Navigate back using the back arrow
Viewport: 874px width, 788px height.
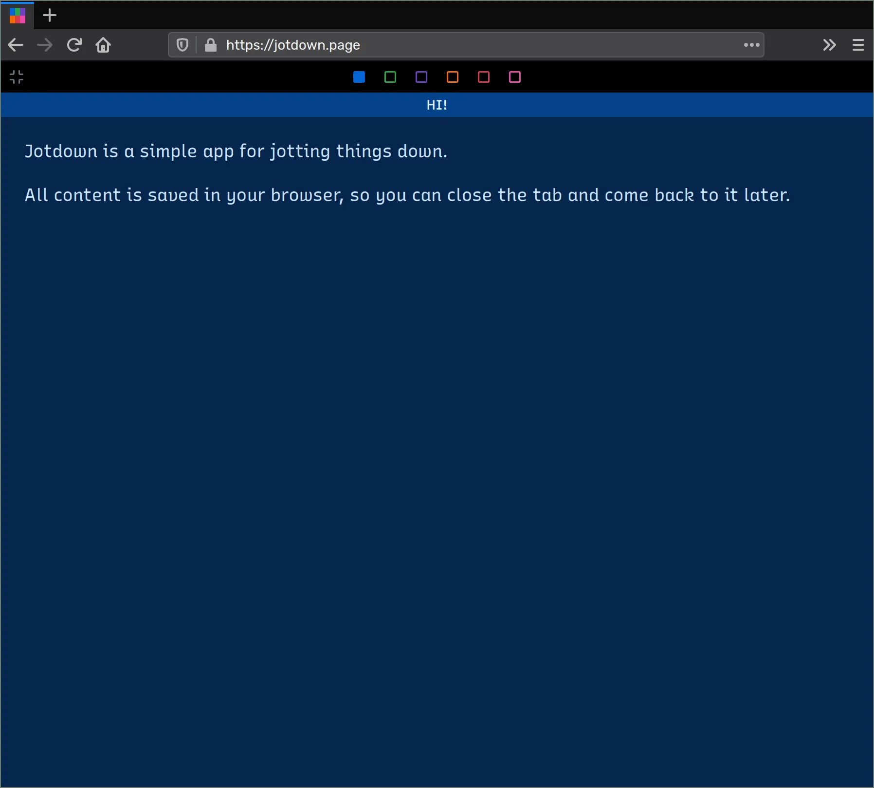(16, 45)
